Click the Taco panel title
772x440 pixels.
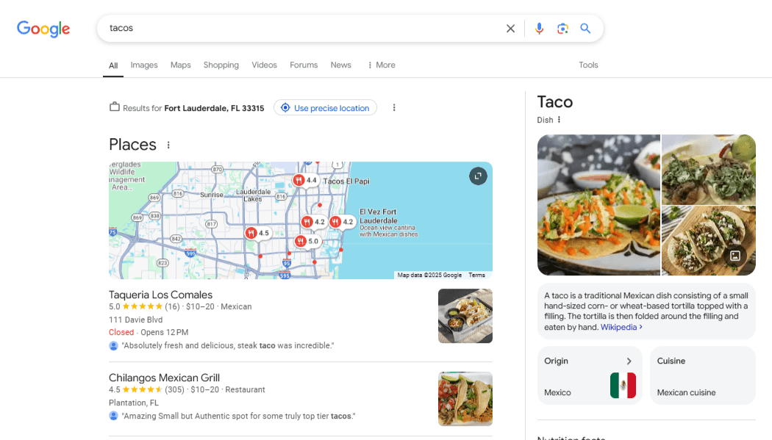pos(555,102)
